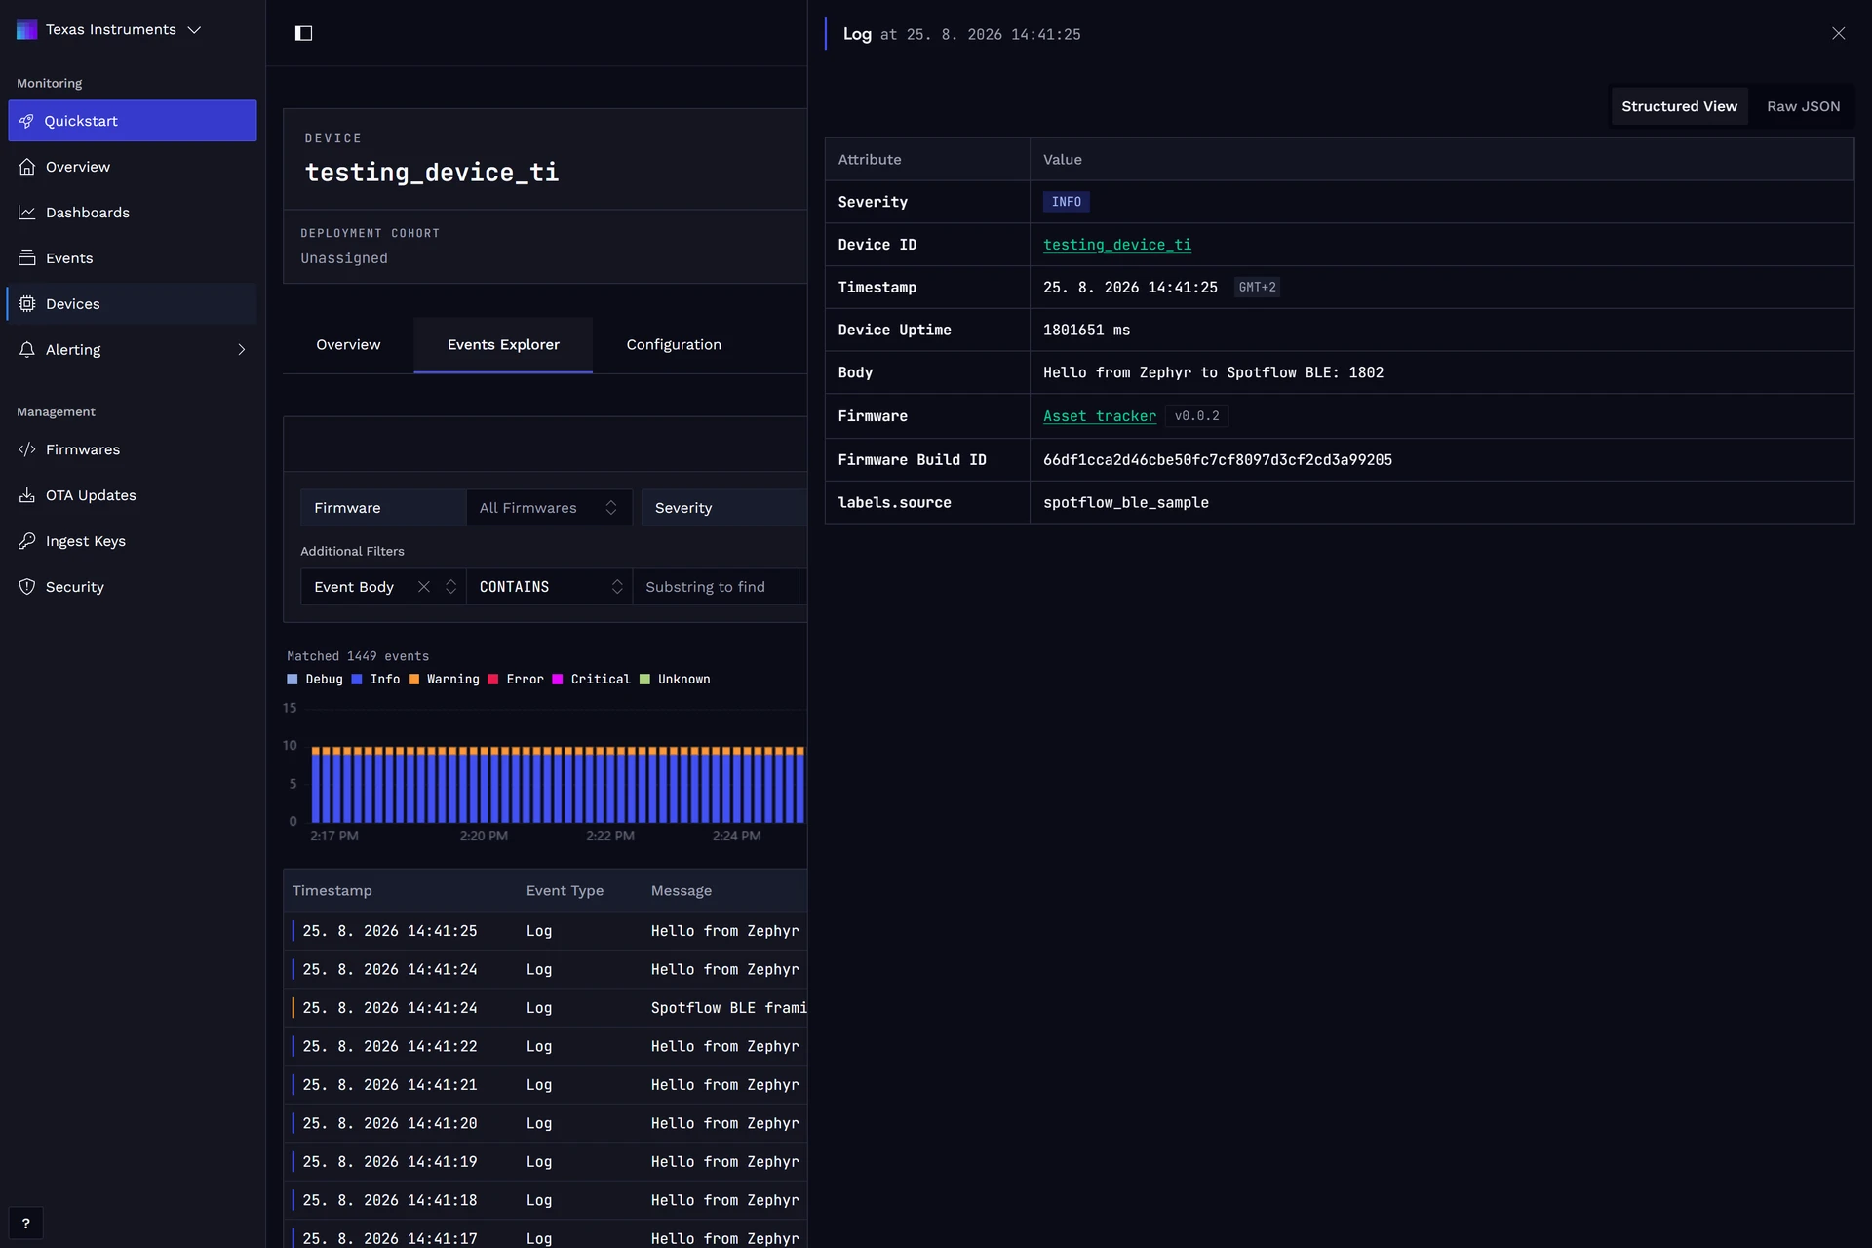Image resolution: width=1872 pixels, height=1248 pixels.
Task: Select the Events Explorer tab
Action: pos(503,345)
